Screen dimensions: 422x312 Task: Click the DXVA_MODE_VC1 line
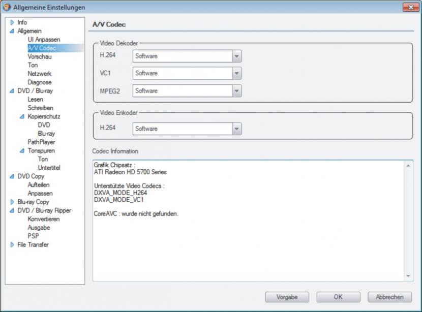[118, 200]
